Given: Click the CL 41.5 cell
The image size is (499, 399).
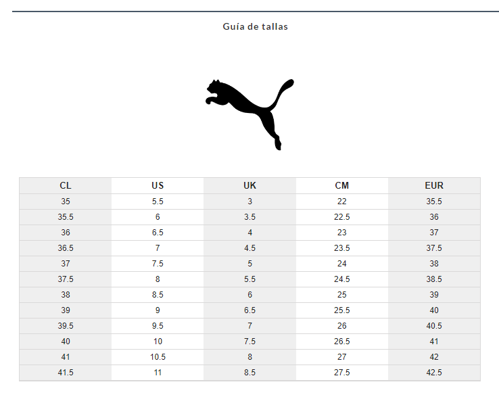Looking at the screenshot, I should [x=66, y=373].
